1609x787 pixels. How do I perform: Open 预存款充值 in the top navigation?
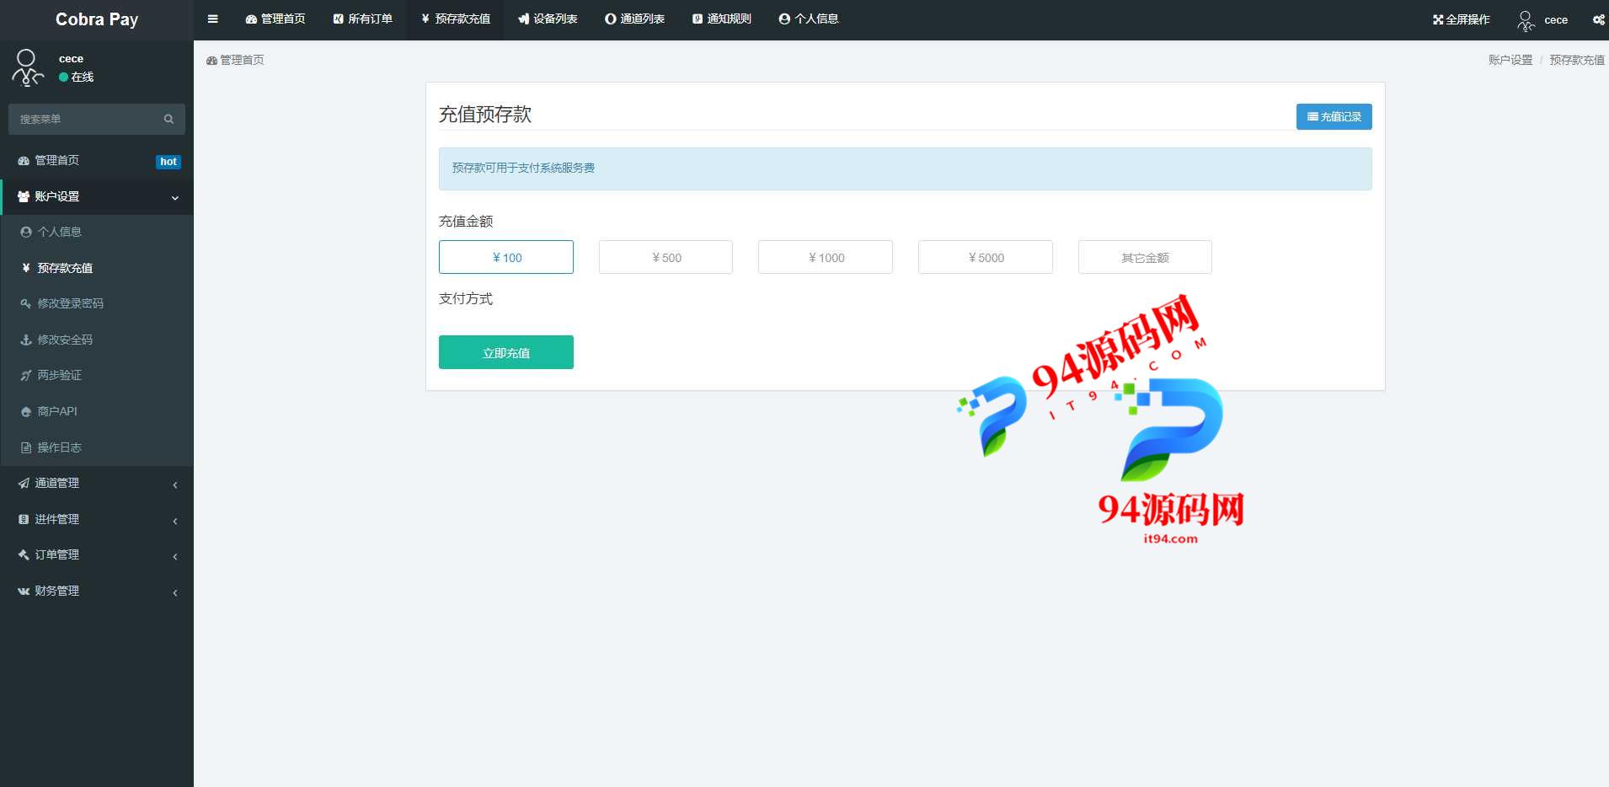(x=456, y=19)
